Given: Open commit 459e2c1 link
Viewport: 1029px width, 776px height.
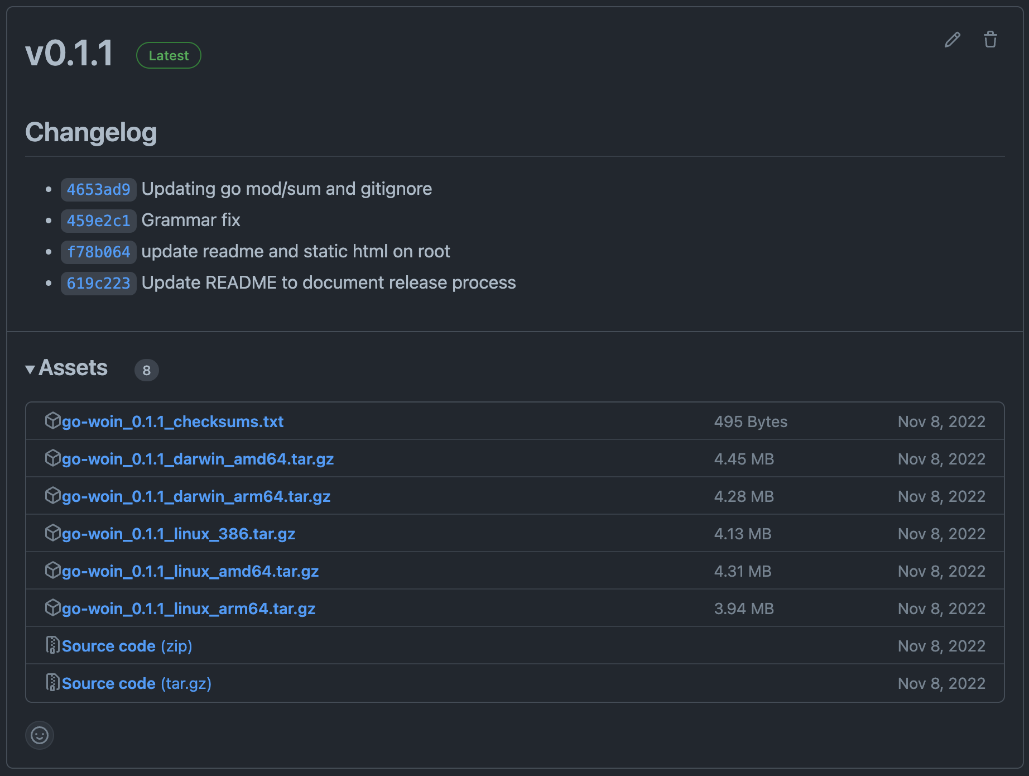Looking at the screenshot, I should point(98,221).
